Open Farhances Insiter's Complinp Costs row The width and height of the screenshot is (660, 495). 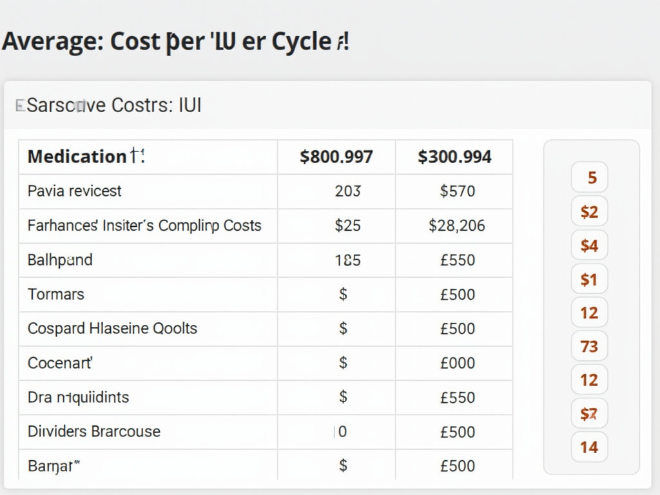pos(144,226)
